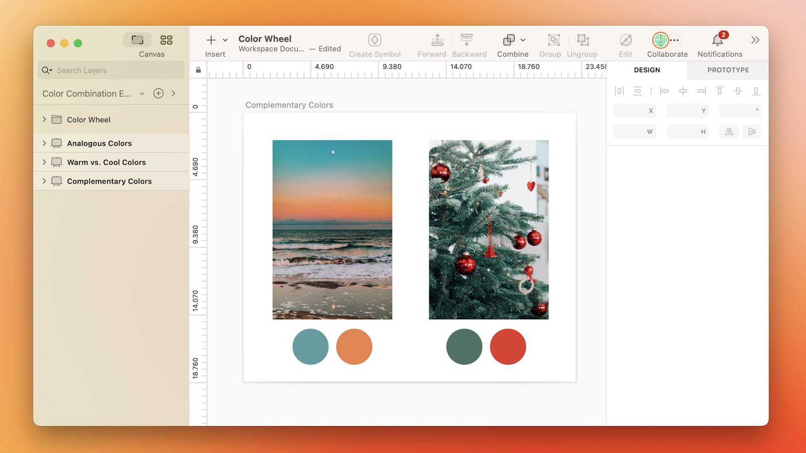Screen dimensions: 806x453
Task: Click the Ungroup icon
Action: coord(582,40)
